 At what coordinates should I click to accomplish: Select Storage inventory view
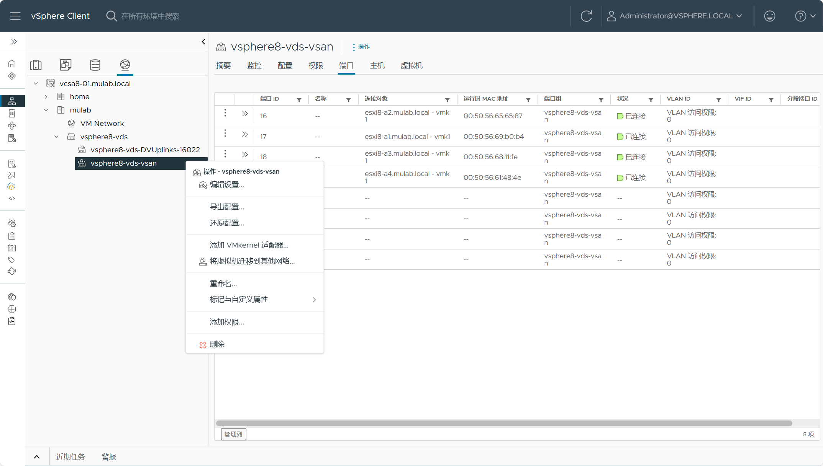(x=95, y=65)
